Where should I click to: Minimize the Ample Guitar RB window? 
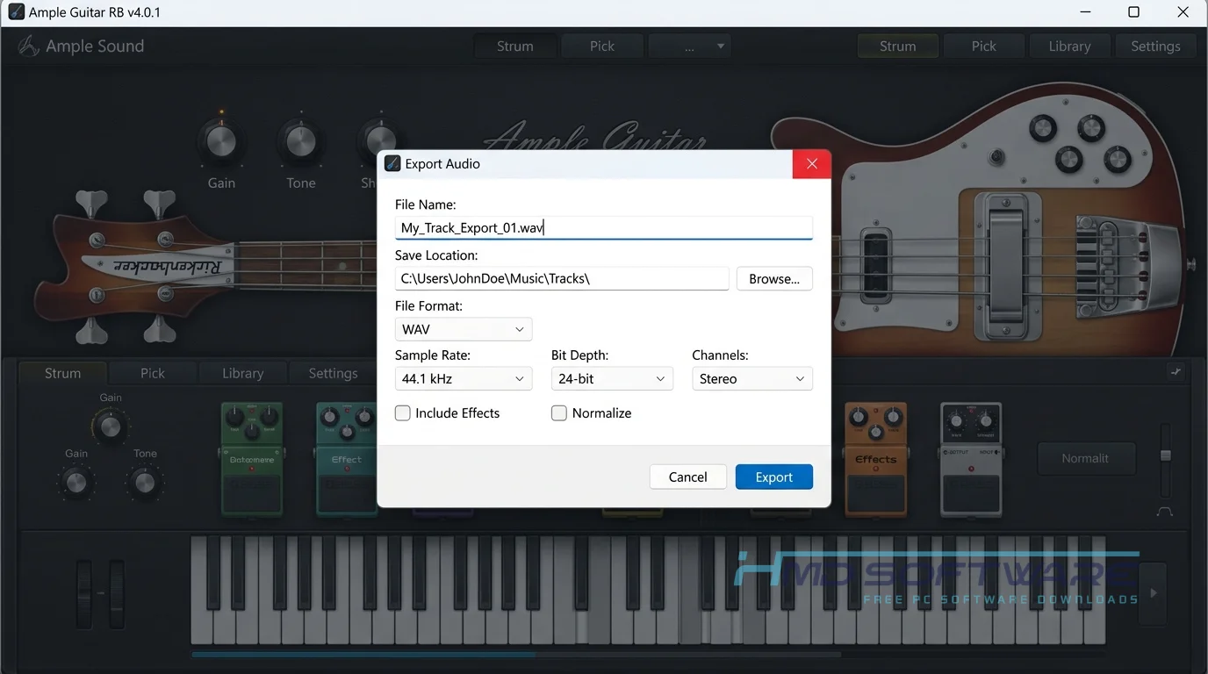tap(1085, 12)
